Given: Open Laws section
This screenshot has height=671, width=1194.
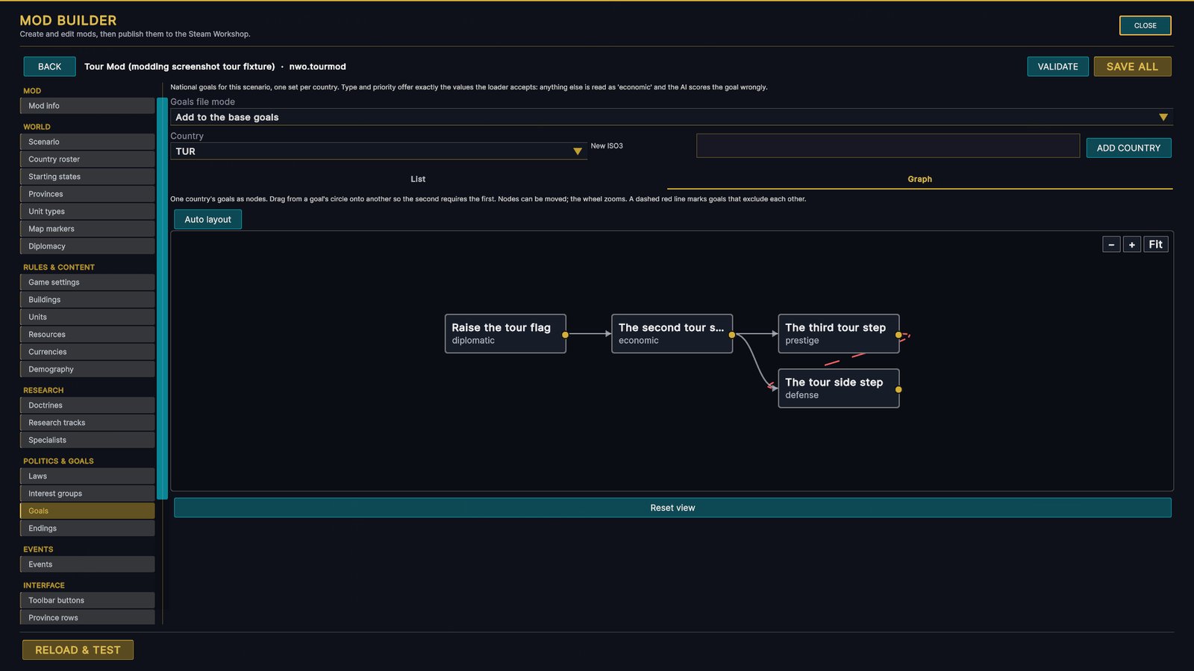Looking at the screenshot, I should [x=87, y=476].
